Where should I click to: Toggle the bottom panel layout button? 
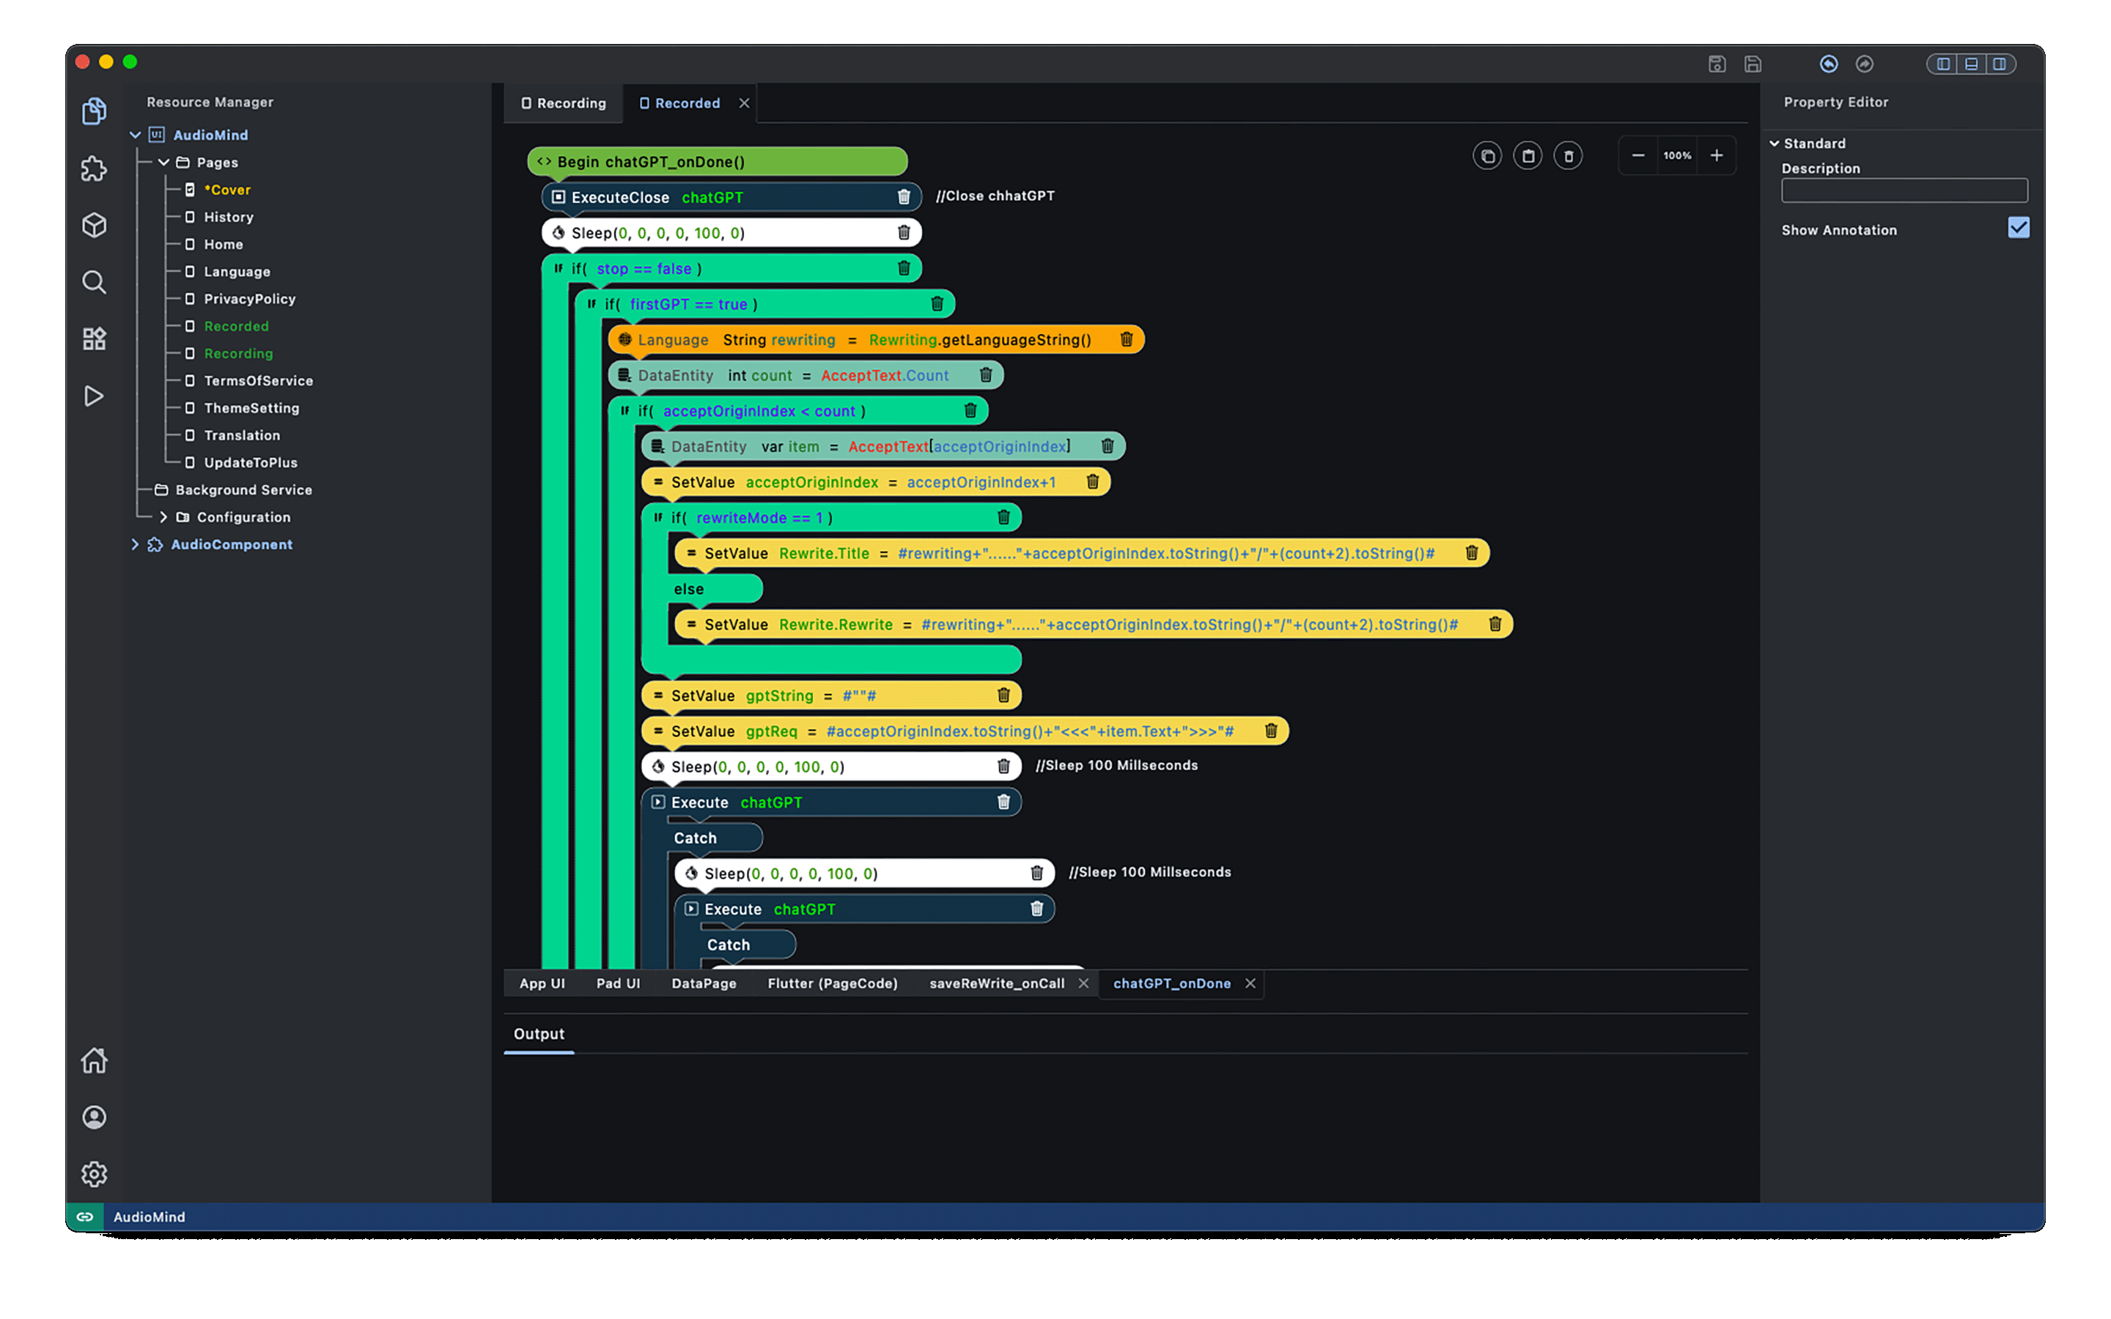coord(1970,64)
